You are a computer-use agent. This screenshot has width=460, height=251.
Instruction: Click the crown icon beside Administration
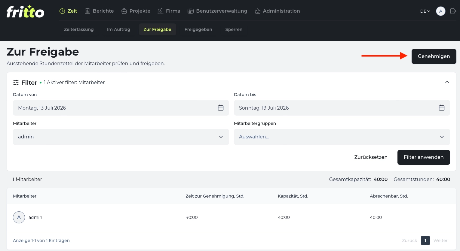click(258, 11)
